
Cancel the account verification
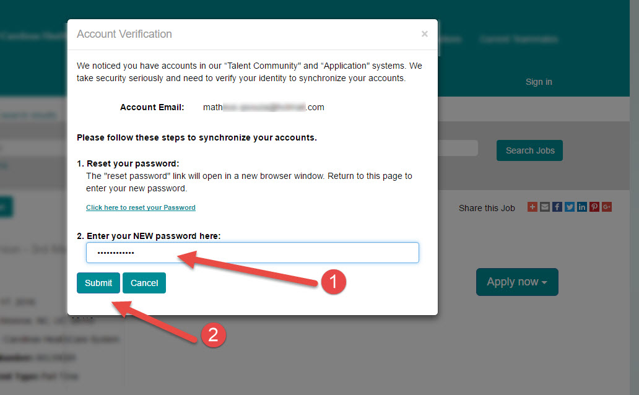point(144,283)
